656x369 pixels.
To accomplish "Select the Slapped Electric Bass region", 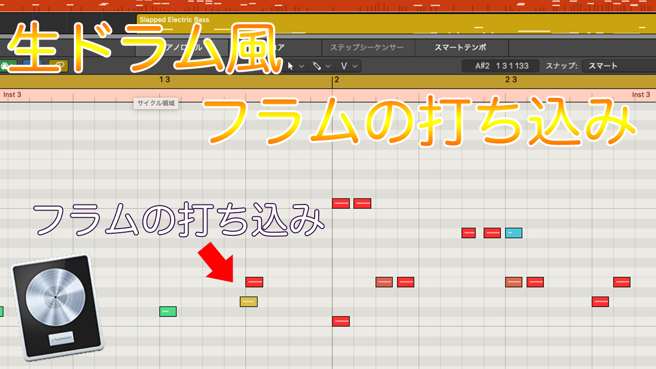I will point(396,24).
